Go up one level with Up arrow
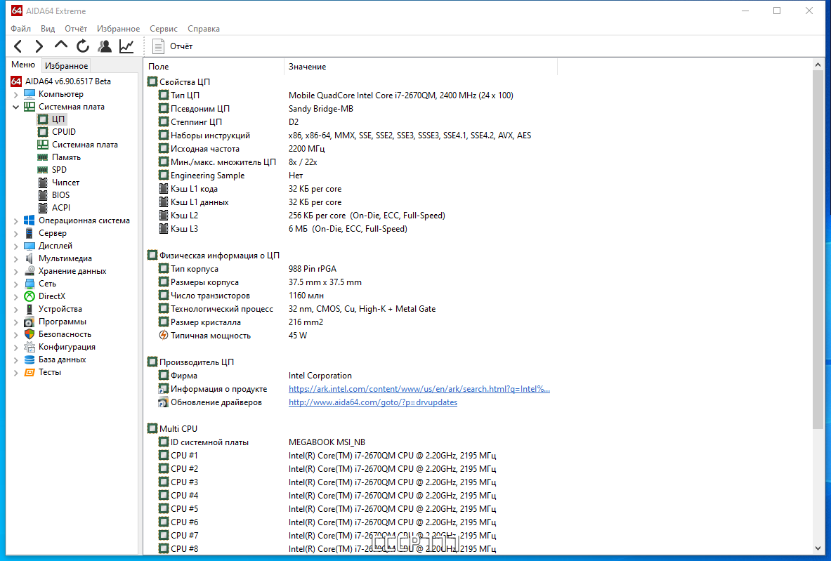The height and width of the screenshot is (561, 831). point(61,46)
